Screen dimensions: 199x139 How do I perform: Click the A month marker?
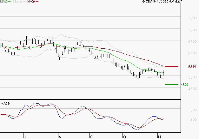point(60,137)
